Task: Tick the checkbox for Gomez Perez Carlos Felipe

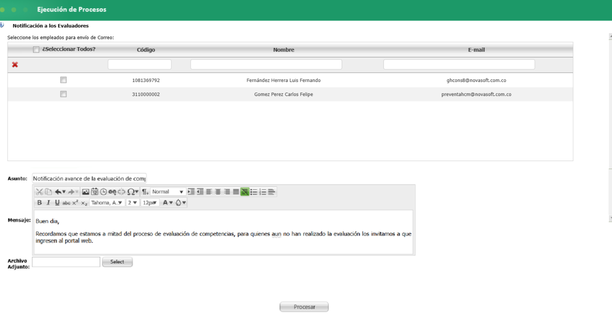Action: (63, 94)
